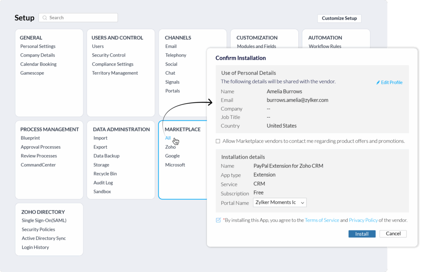The image size is (423, 272).
Task: Open Login History in Zoho Directory
Action: point(36,248)
